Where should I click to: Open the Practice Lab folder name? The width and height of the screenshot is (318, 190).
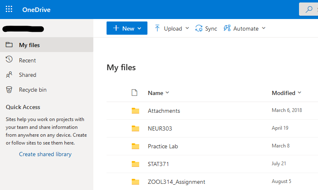[163, 146]
